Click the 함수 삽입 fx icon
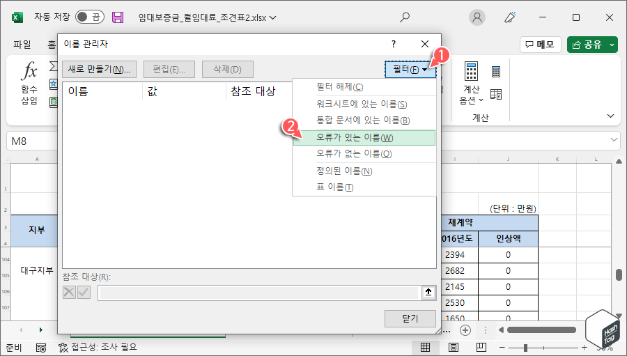 [29, 71]
